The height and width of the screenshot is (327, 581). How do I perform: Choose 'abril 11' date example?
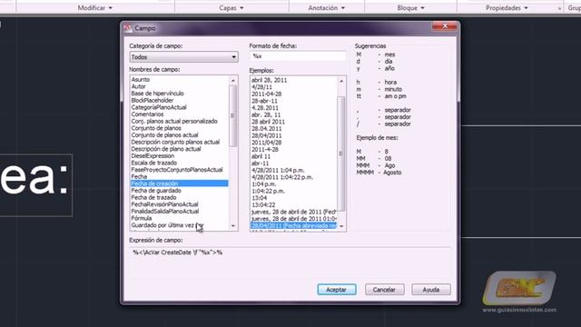tap(261, 156)
